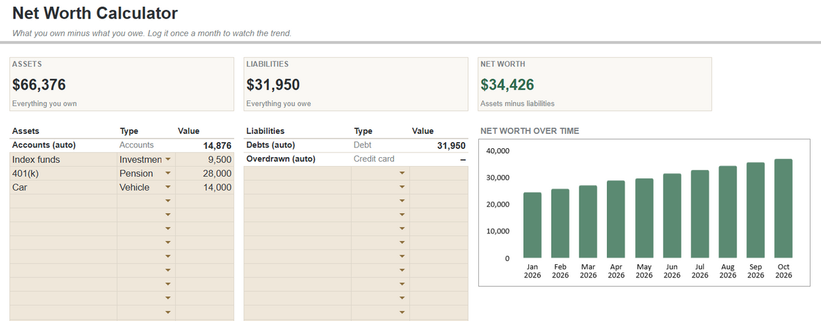Click the May 2026 bar in chart
The height and width of the screenshot is (321, 821).
coord(644,219)
